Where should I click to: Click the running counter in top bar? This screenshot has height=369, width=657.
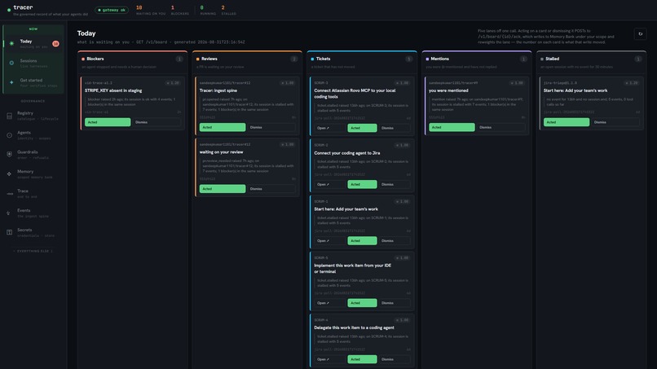pyautogui.click(x=208, y=11)
